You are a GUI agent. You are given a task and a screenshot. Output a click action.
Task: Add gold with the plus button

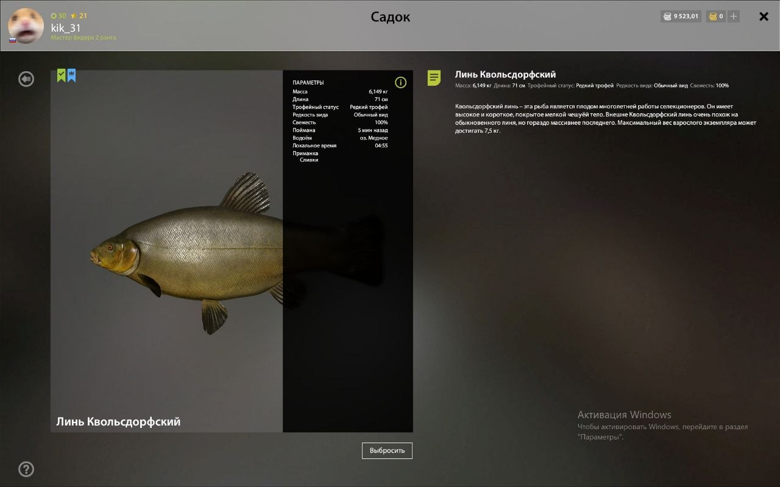(x=734, y=16)
